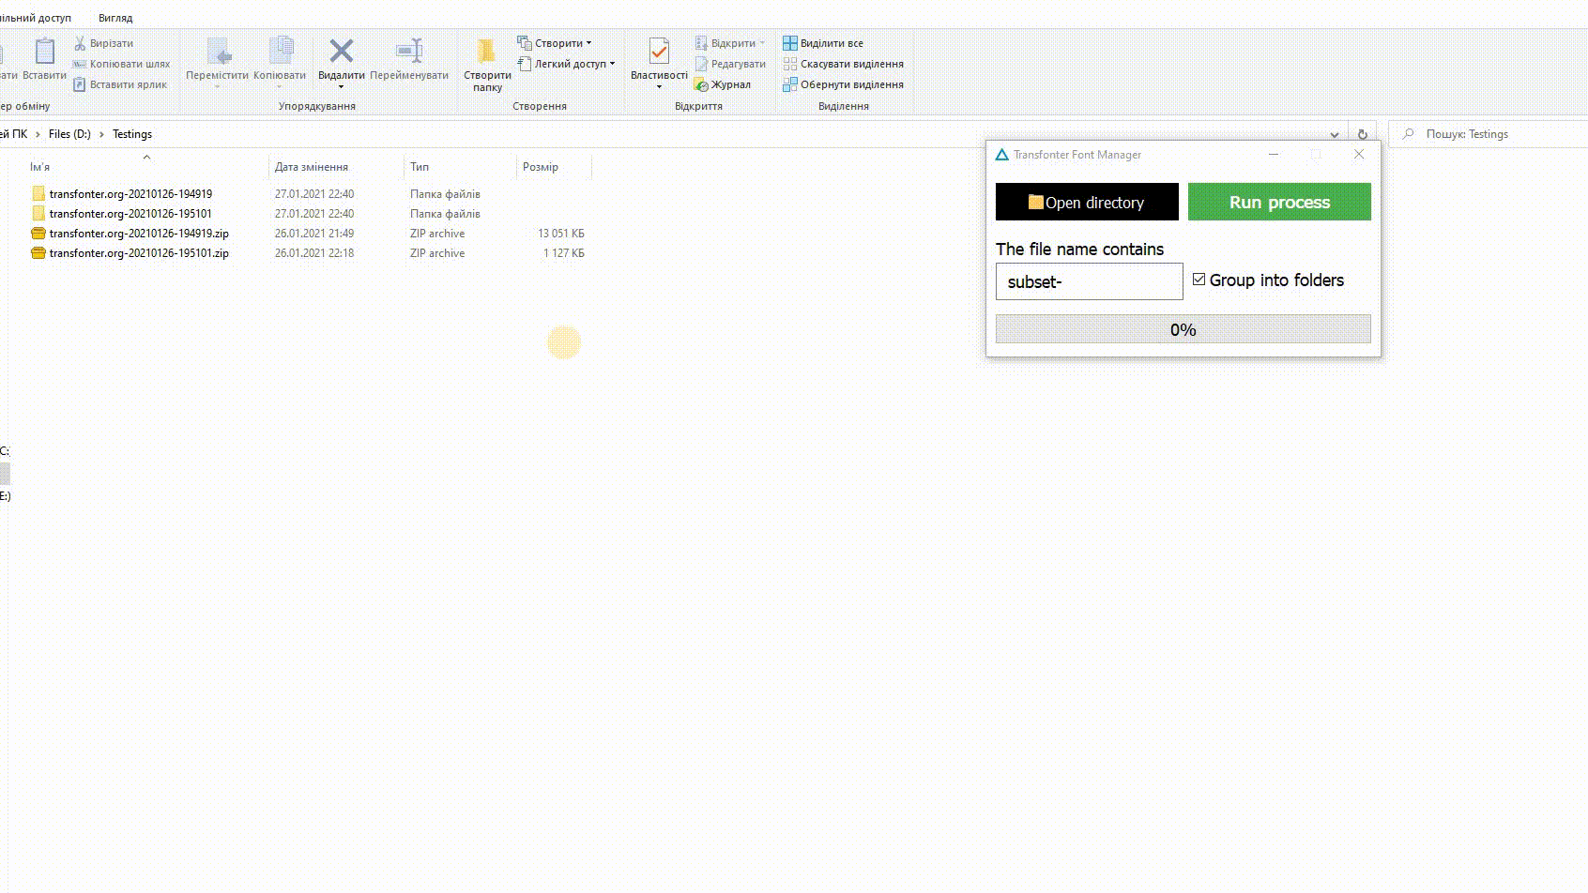Minimize the Transfonter Font Manager window

1274,154
